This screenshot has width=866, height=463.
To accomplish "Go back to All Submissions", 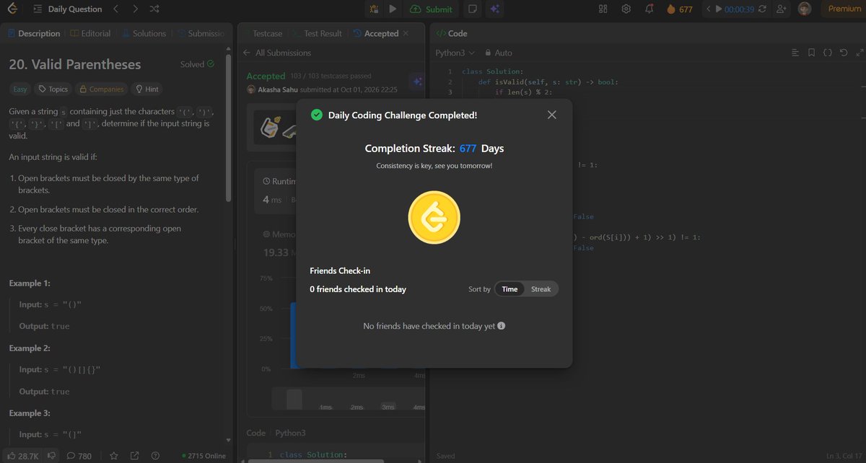I will click(x=277, y=53).
